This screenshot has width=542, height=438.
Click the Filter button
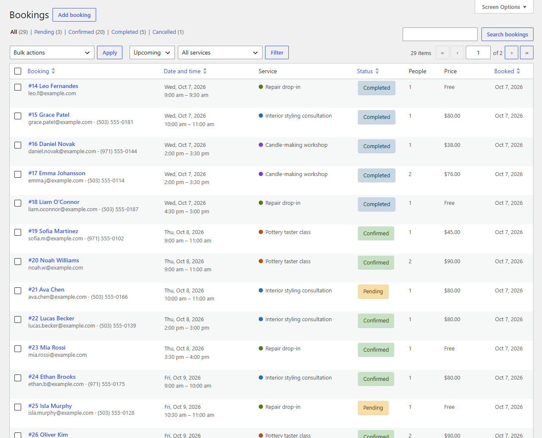tap(277, 52)
